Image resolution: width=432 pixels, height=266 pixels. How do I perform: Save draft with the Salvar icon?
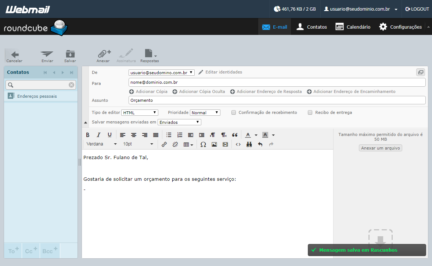coord(70,54)
